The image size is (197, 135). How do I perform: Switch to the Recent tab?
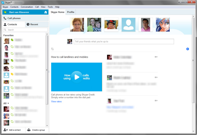click(x=37, y=24)
